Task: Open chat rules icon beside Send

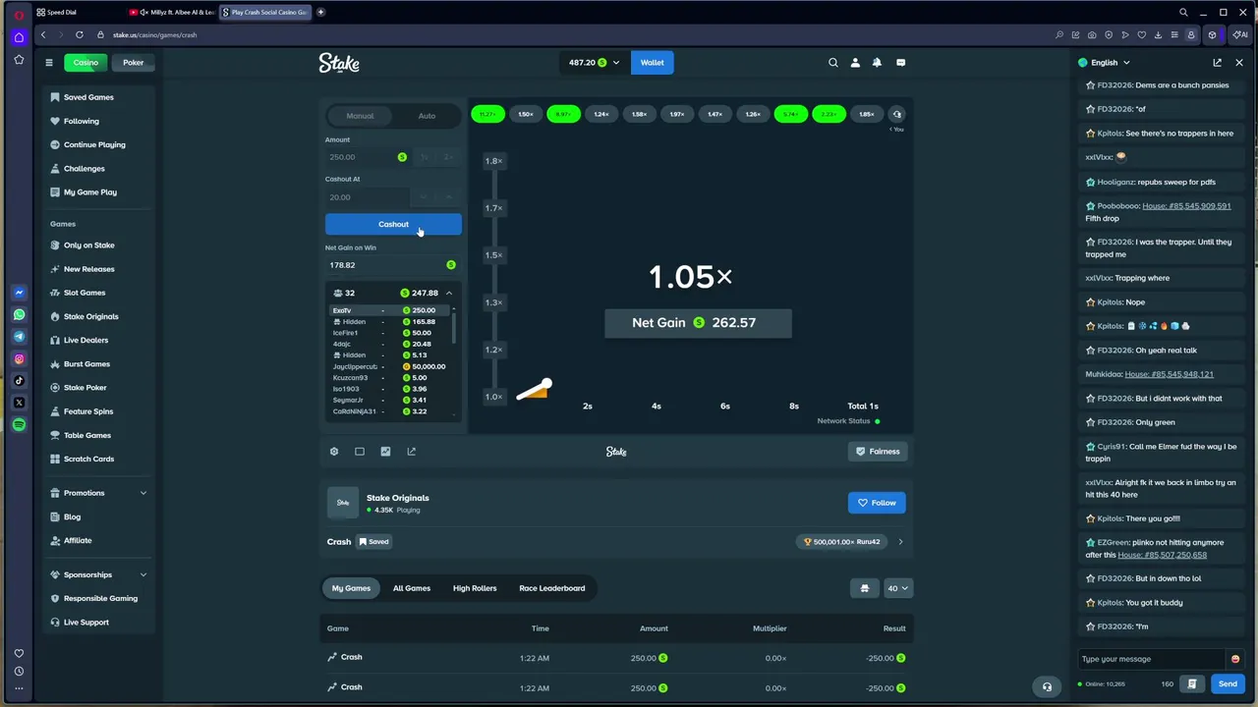Action: tap(1192, 684)
